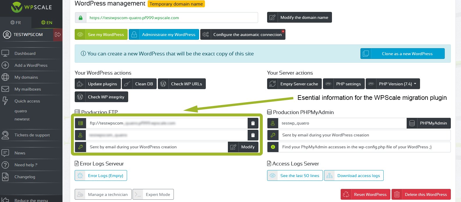Click the Empty Server cache refresh icon
The height and width of the screenshot is (202, 461).
tap(273, 84)
